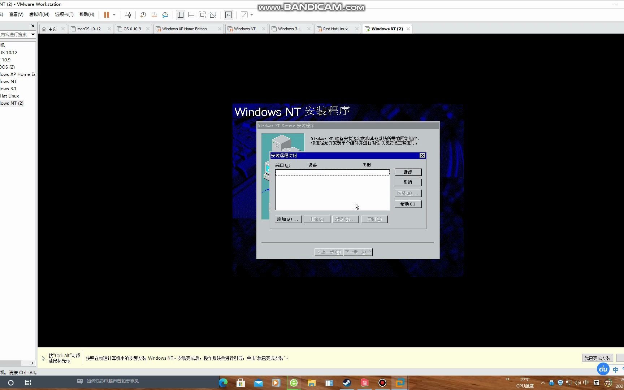Screen dimensions: 624x390
Task: Click the orange pause VM icon
Action: click(x=107, y=15)
